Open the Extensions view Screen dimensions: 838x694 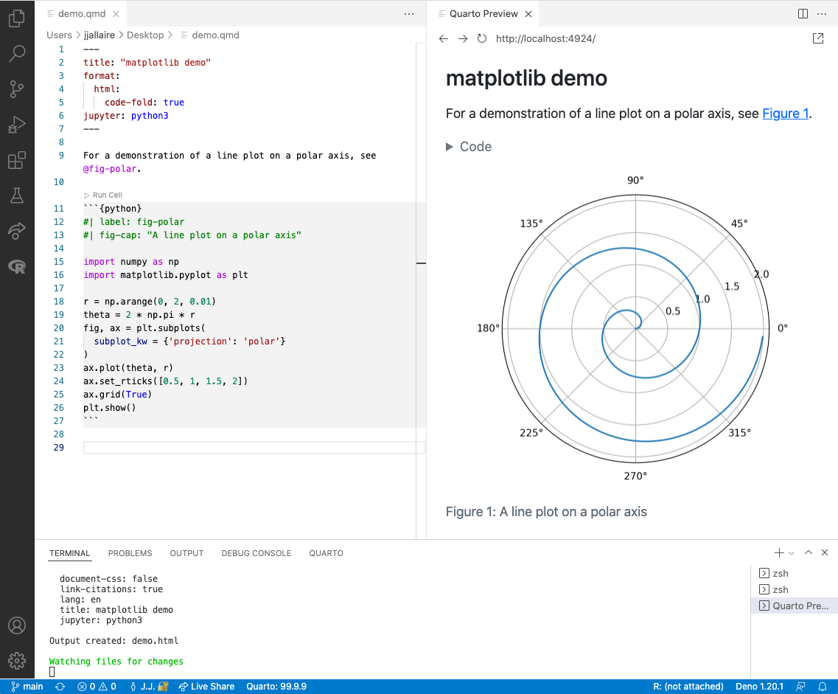(x=17, y=160)
